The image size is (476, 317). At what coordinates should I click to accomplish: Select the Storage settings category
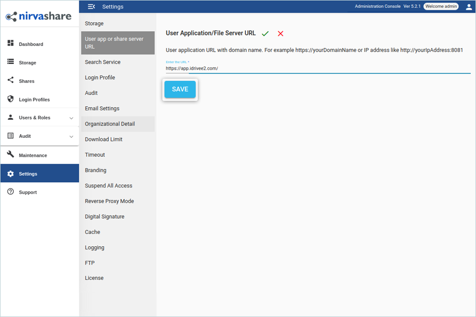click(118, 23)
